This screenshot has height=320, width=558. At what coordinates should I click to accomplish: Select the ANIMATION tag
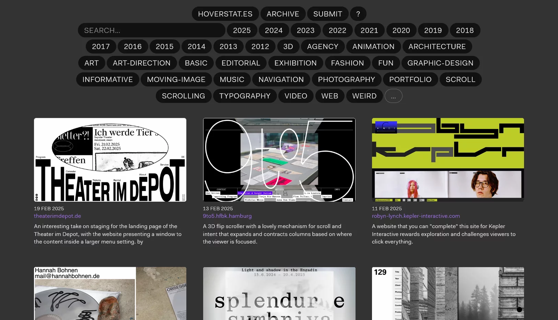pyautogui.click(x=373, y=46)
